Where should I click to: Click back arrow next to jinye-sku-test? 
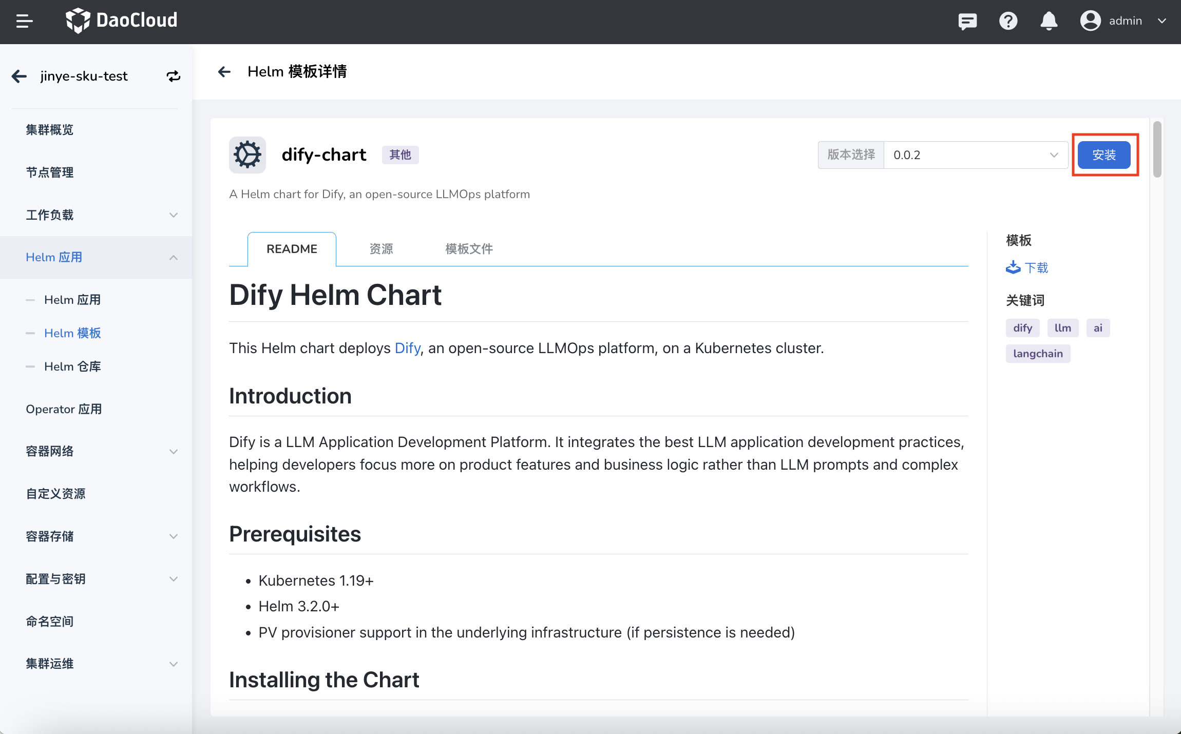coord(20,76)
